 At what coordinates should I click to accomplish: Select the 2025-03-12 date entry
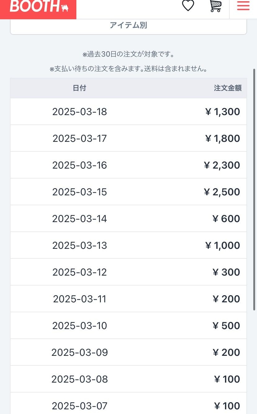tap(79, 272)
